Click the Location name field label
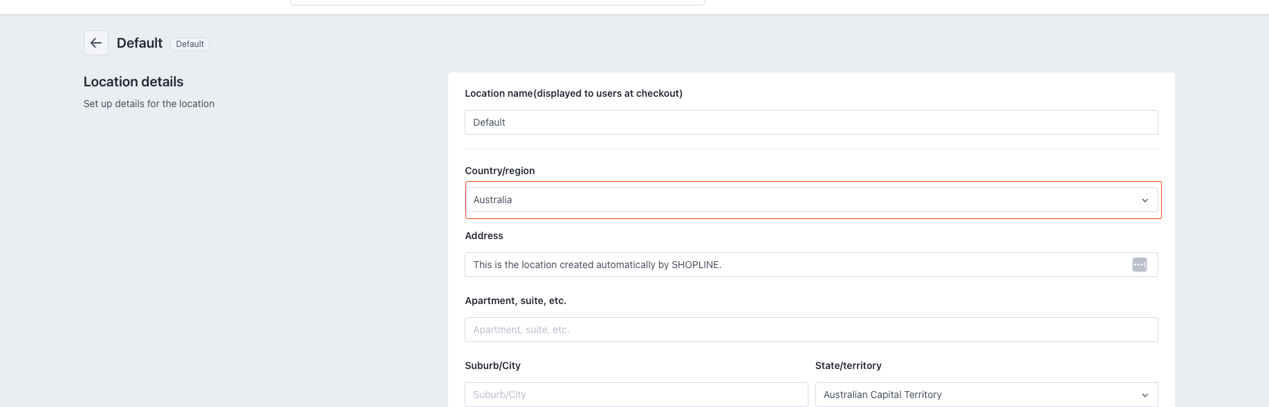The height and width of the screenshot is (407, 1269). 573,93
